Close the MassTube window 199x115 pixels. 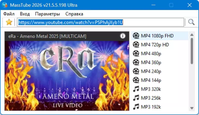click(189, 5)
